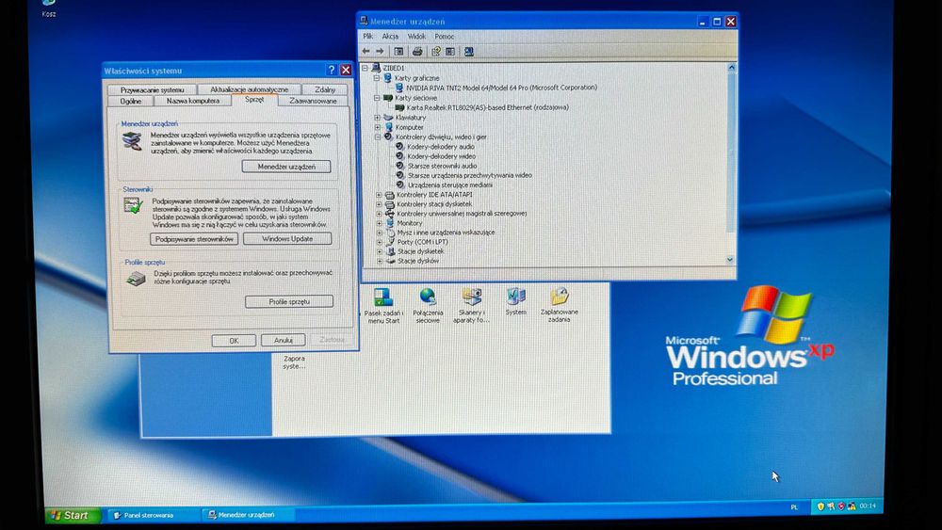Expand the Stacje dysków category
Viewport: 942px width, 530px height.
(x=380, y=261)
